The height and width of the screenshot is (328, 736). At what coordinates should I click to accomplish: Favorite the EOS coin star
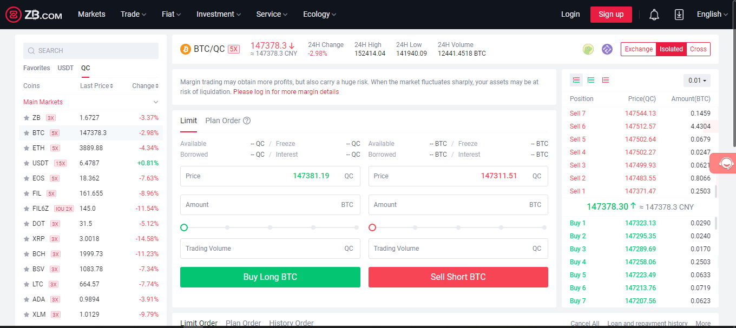(x=26, y=178)
